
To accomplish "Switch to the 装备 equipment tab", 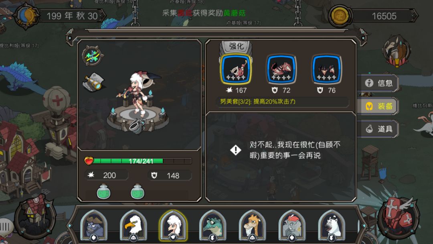I will [x=378, y=106].
